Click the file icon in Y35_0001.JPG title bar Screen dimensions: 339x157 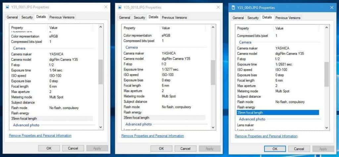coord(8,7)
